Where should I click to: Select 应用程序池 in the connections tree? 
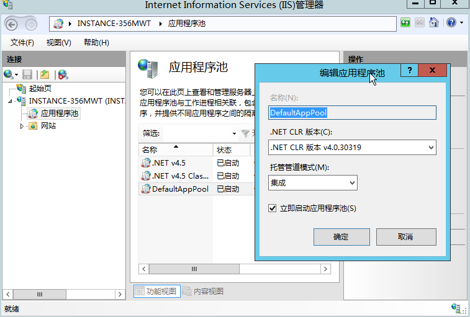point(60,114)
